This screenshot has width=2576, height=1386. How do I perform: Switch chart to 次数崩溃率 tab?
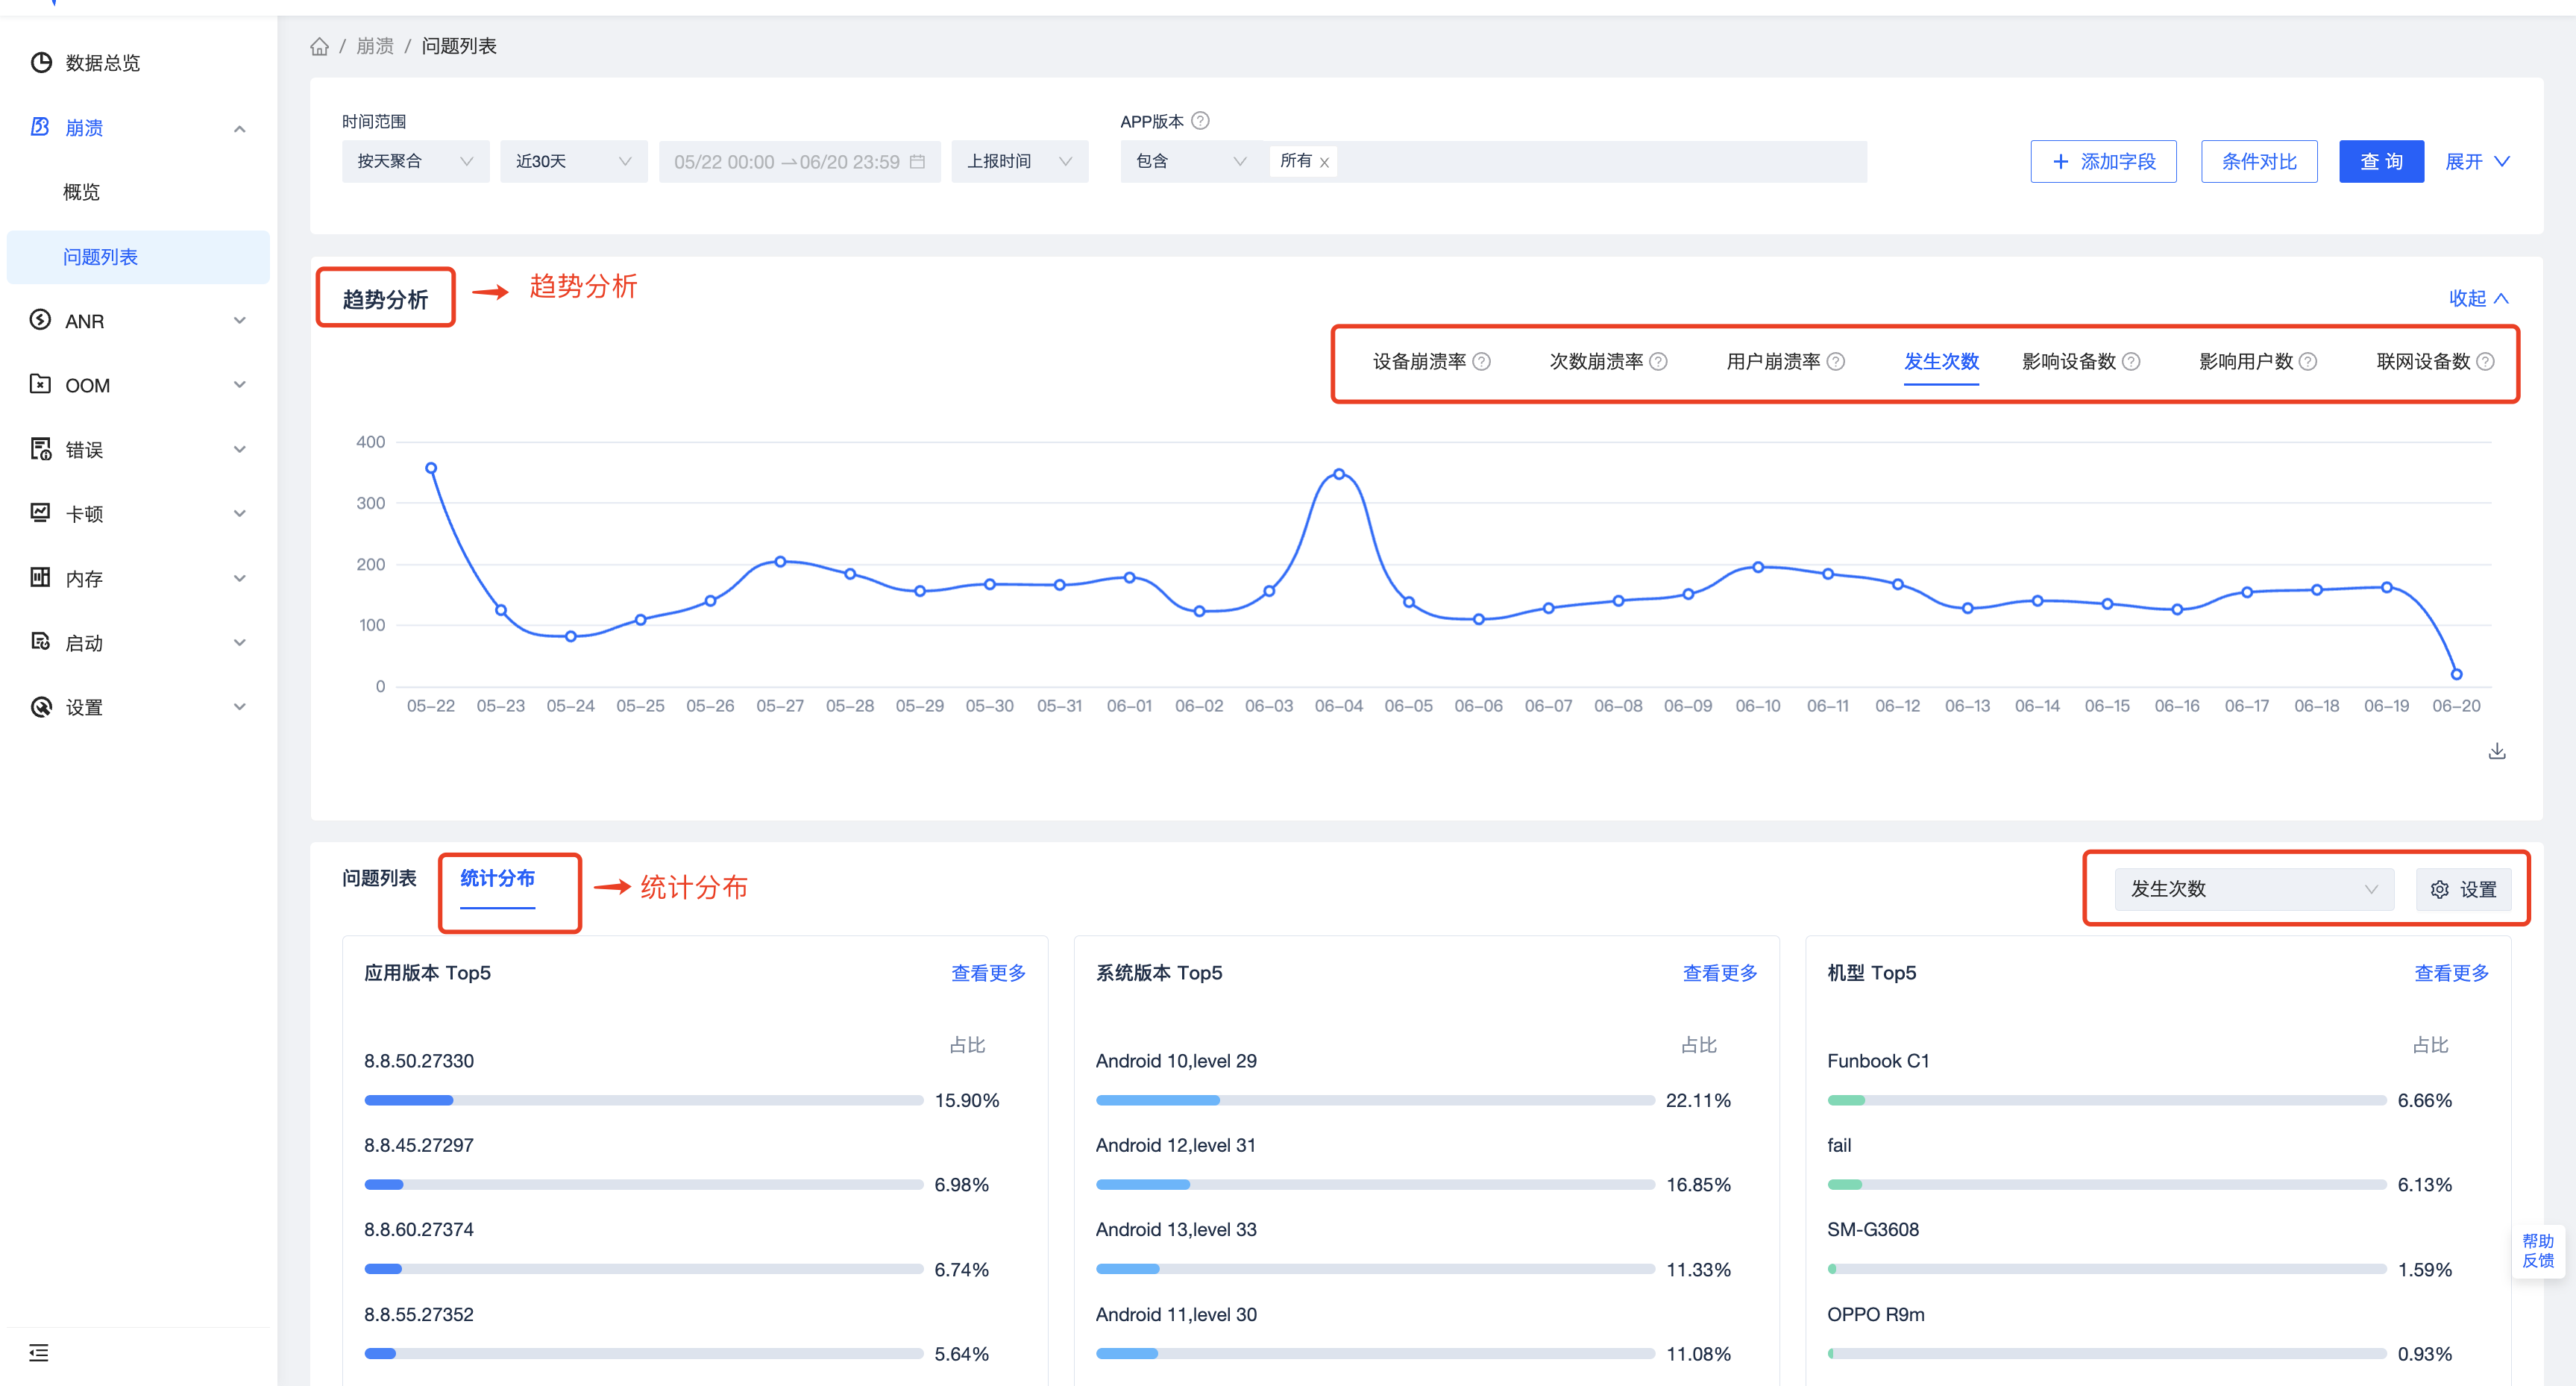(x=1596, y=362)
